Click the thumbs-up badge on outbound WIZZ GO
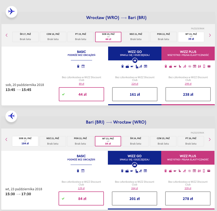Viewport: 217px width, 211px height. pyautogui.click(x=135, y=60)
